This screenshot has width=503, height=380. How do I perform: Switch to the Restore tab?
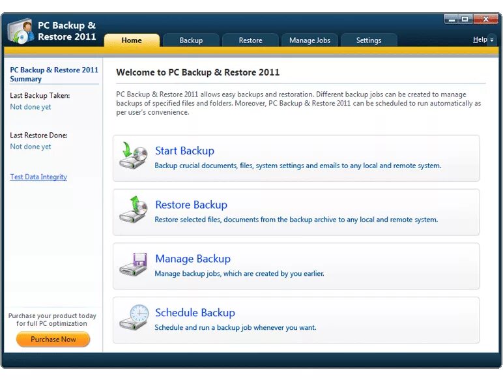click(x=251, y=40)
